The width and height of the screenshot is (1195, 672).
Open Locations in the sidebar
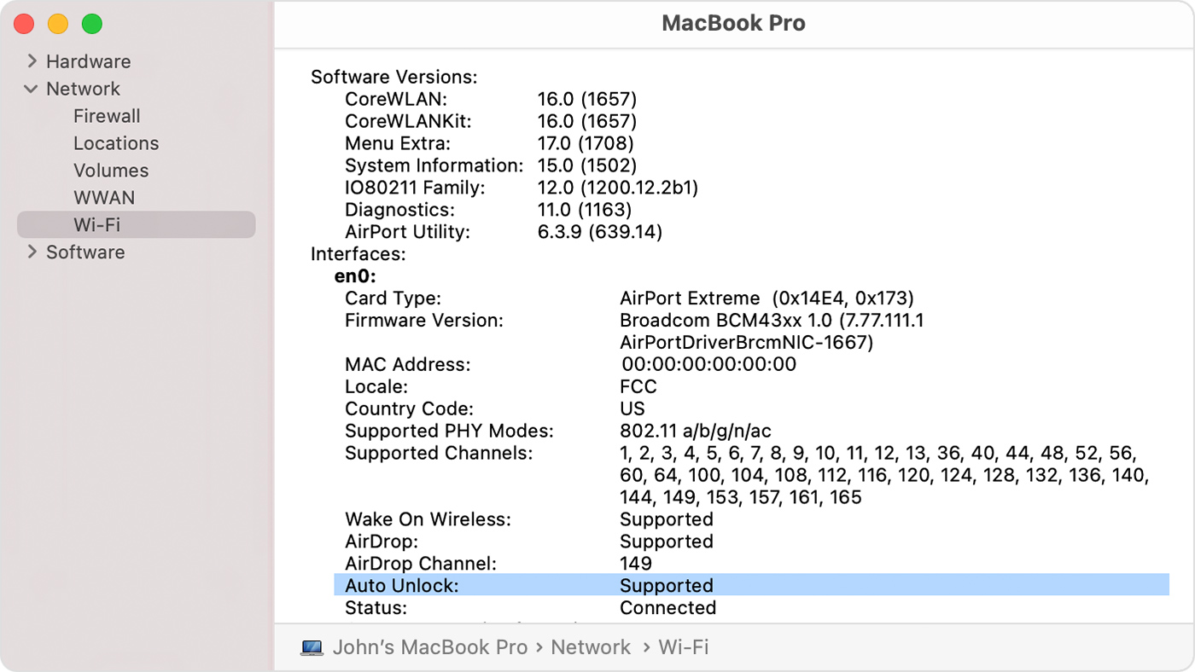point(116,143)
